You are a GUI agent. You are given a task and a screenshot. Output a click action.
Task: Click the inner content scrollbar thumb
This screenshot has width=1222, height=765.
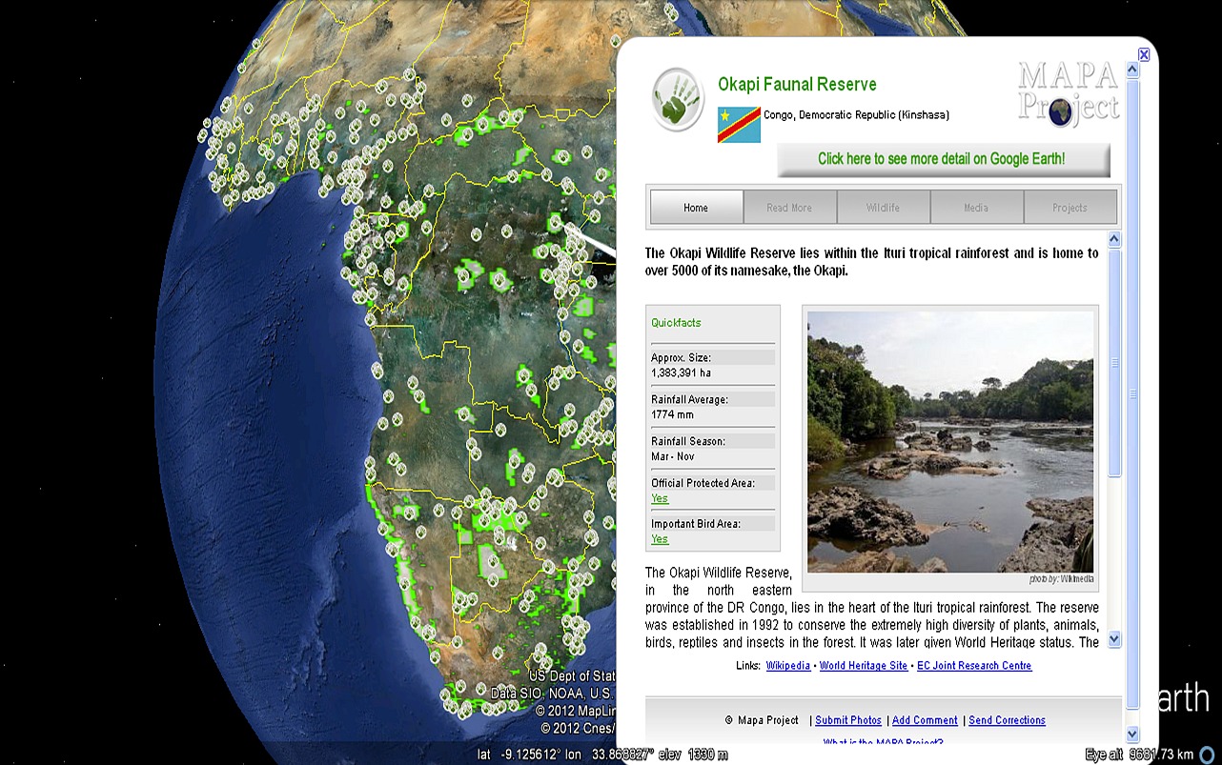[1115, 364]
